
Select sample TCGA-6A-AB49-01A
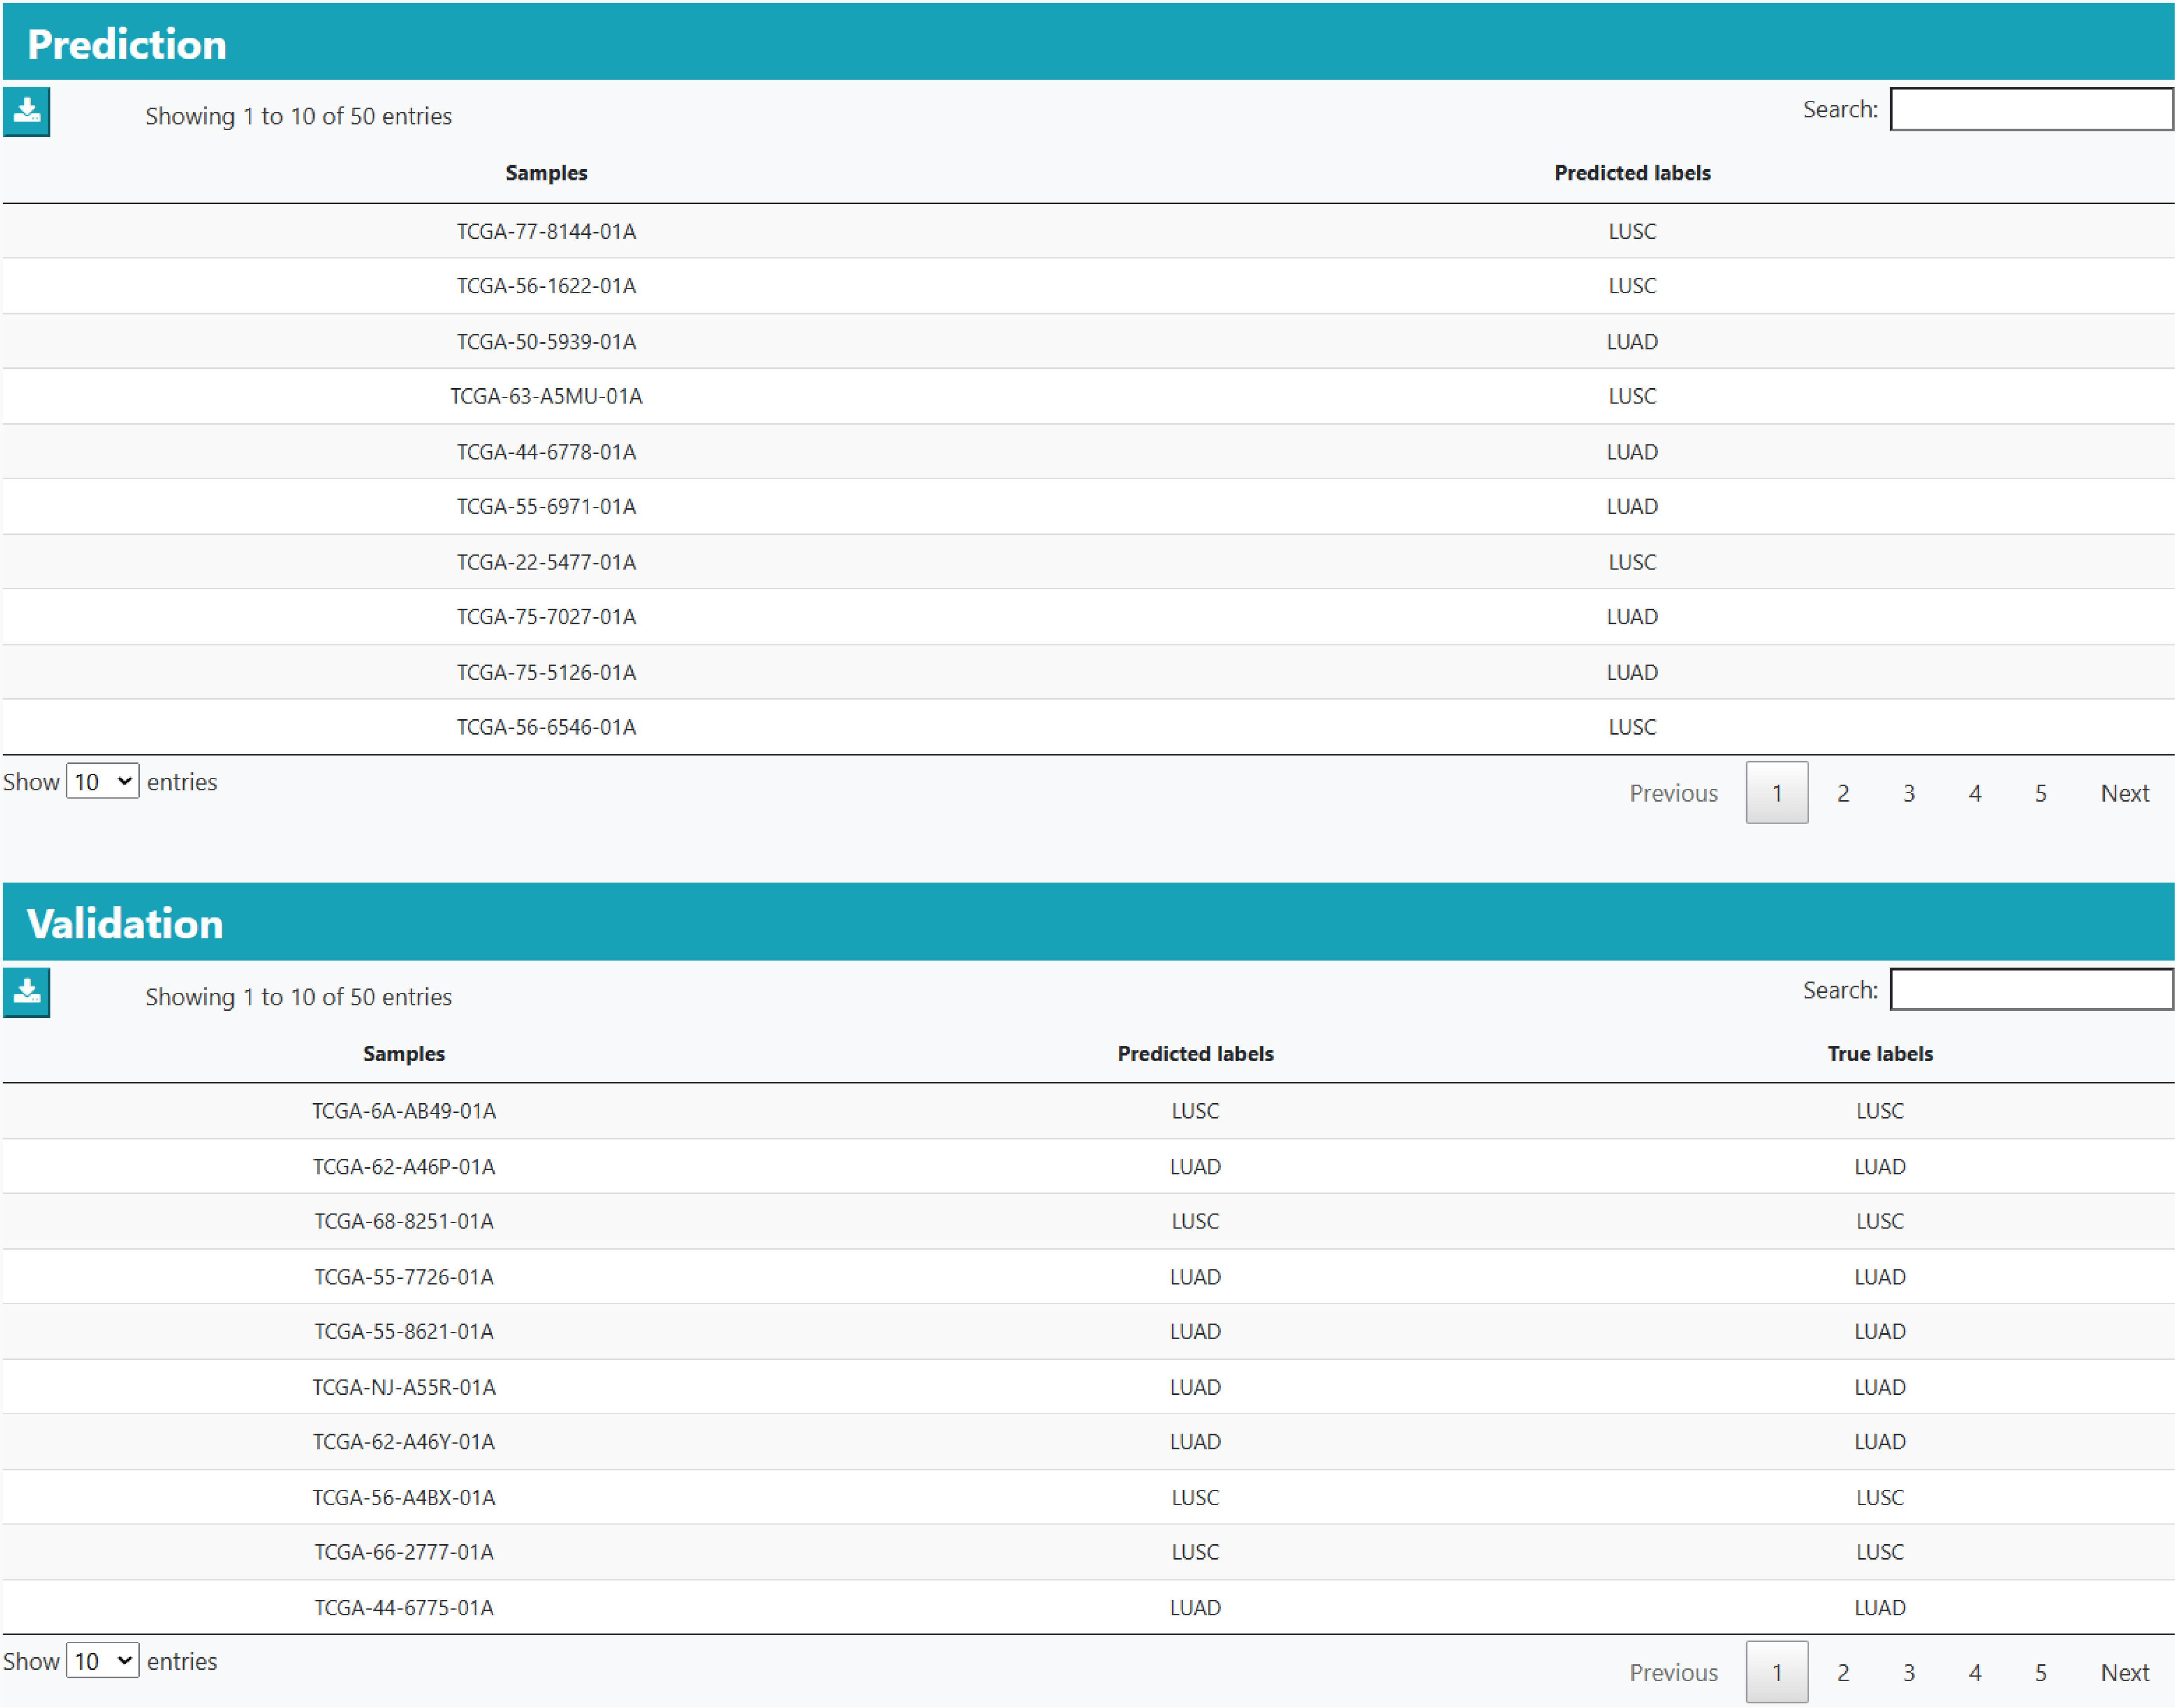click(x=403, y=1111)
